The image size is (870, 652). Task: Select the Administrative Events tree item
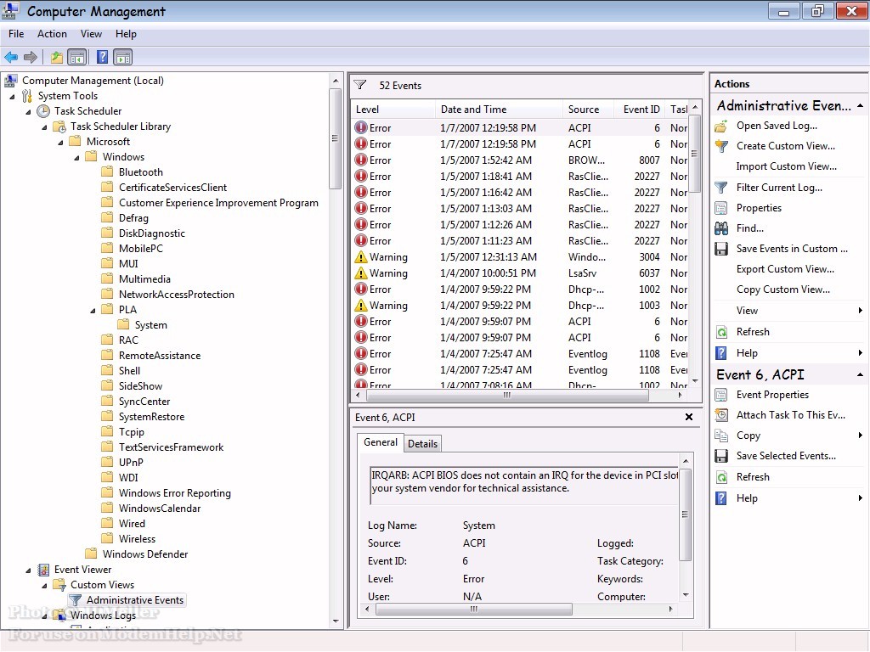tap(127, 600)
